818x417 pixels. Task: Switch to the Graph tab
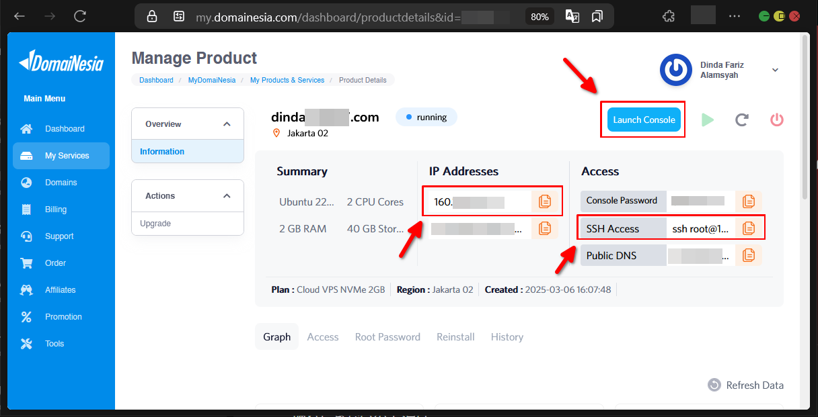pos(276,337)
